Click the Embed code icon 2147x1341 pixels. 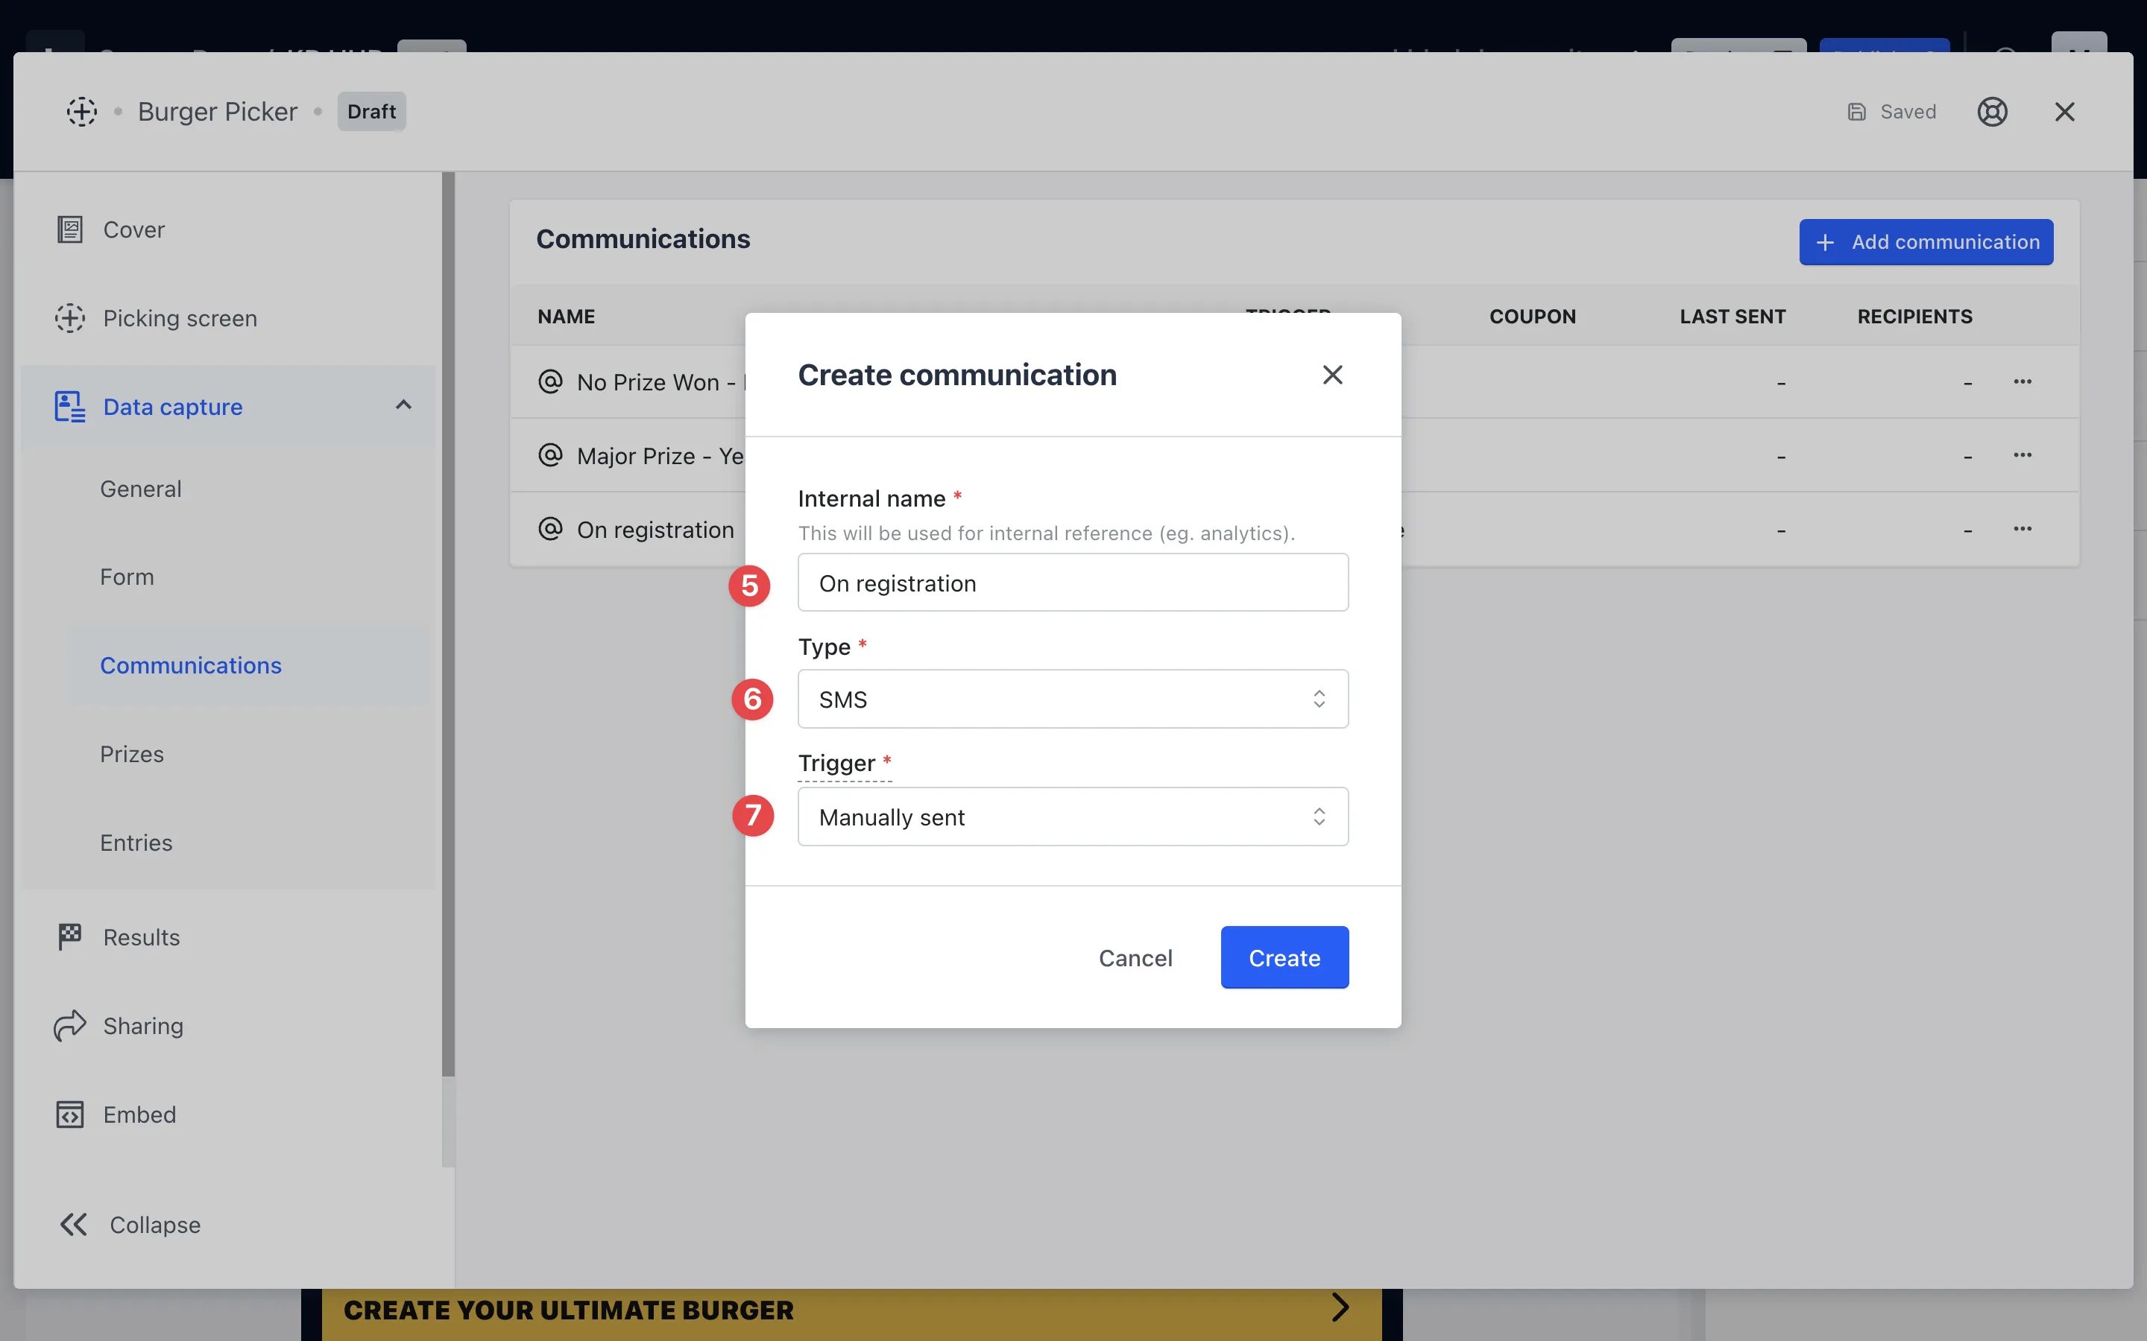(70, 1115)
